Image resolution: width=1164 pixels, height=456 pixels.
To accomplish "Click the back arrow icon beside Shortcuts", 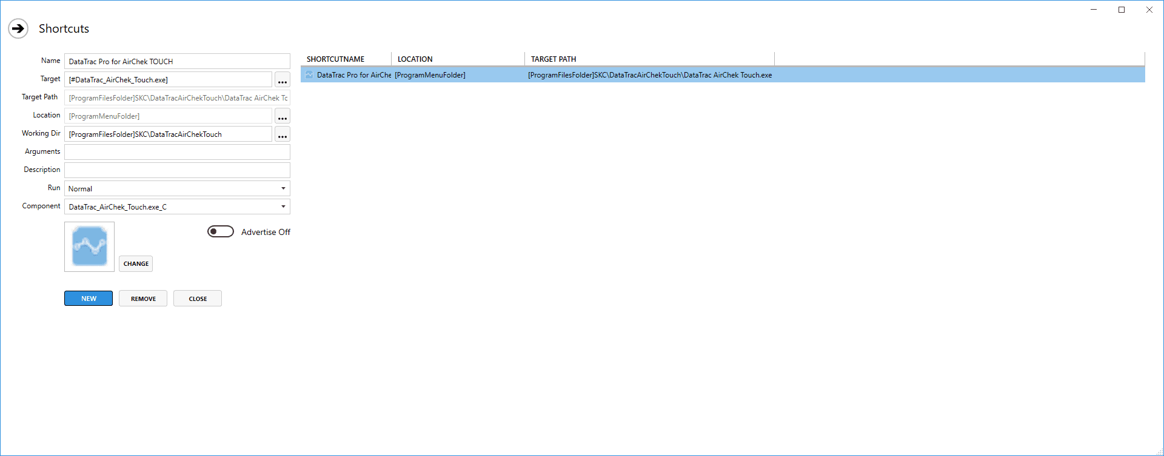I will pyautogui.click(x=18, y=28).
